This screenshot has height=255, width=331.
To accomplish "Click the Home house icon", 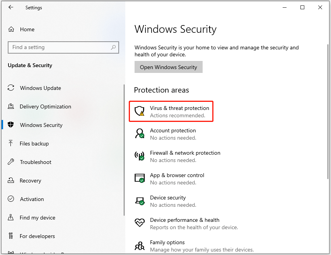I will click(x=11, y=29).
